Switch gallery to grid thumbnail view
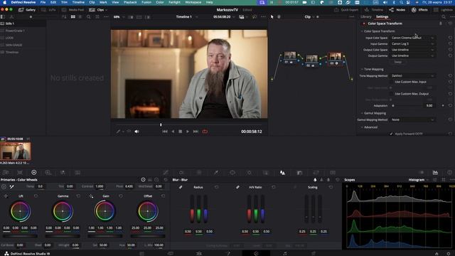Image resolution: width=455 pixels, height=256 pixels. pos(73,17)
